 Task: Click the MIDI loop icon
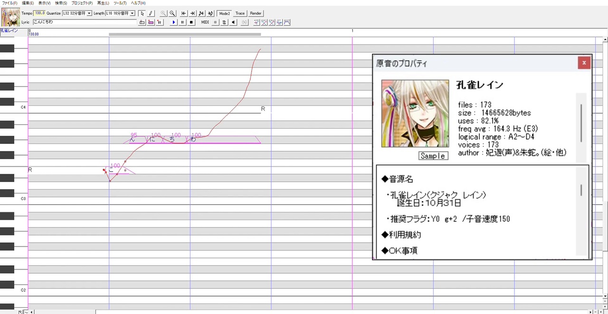[224, 22]
